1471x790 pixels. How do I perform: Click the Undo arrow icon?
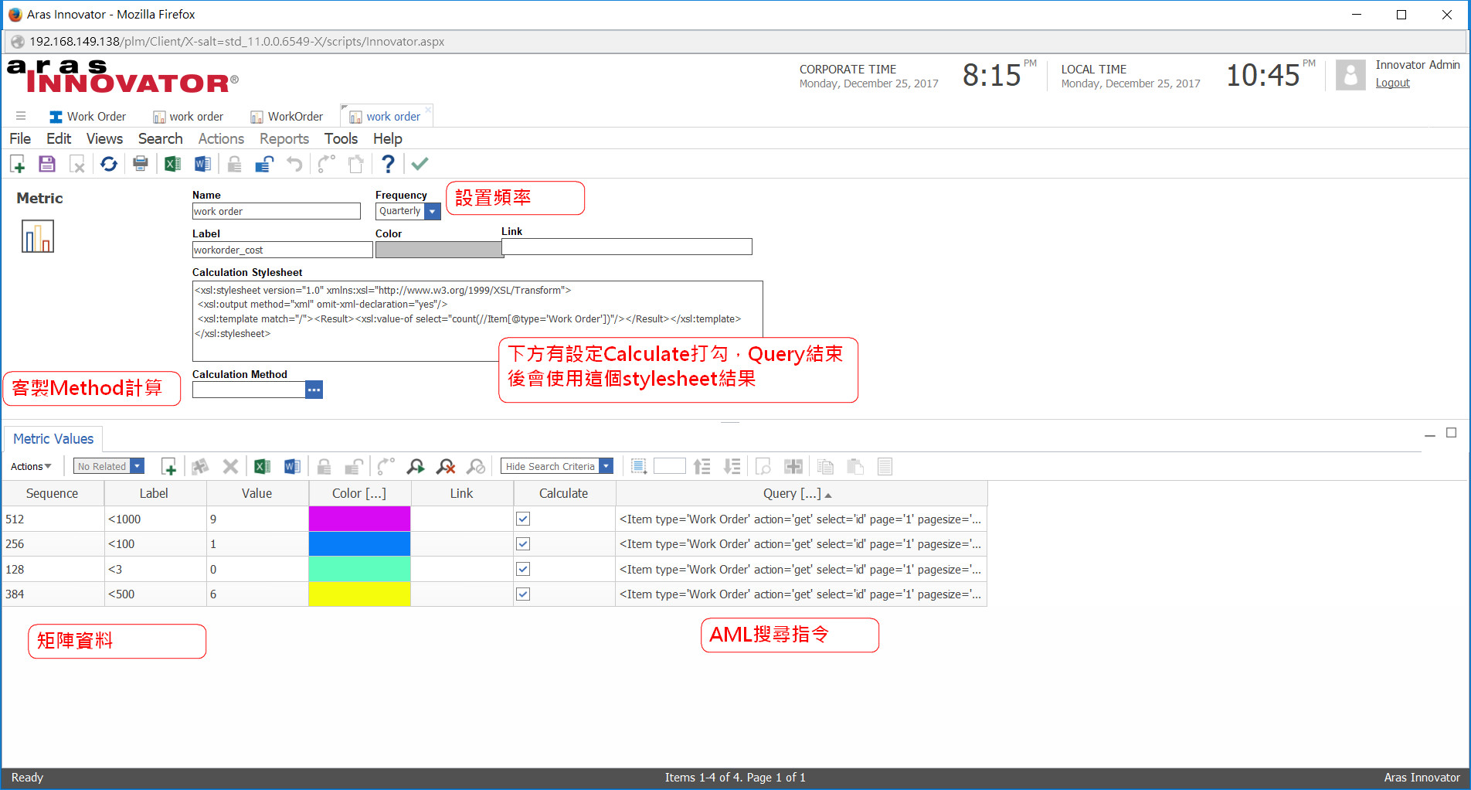(x=294, y=164)
